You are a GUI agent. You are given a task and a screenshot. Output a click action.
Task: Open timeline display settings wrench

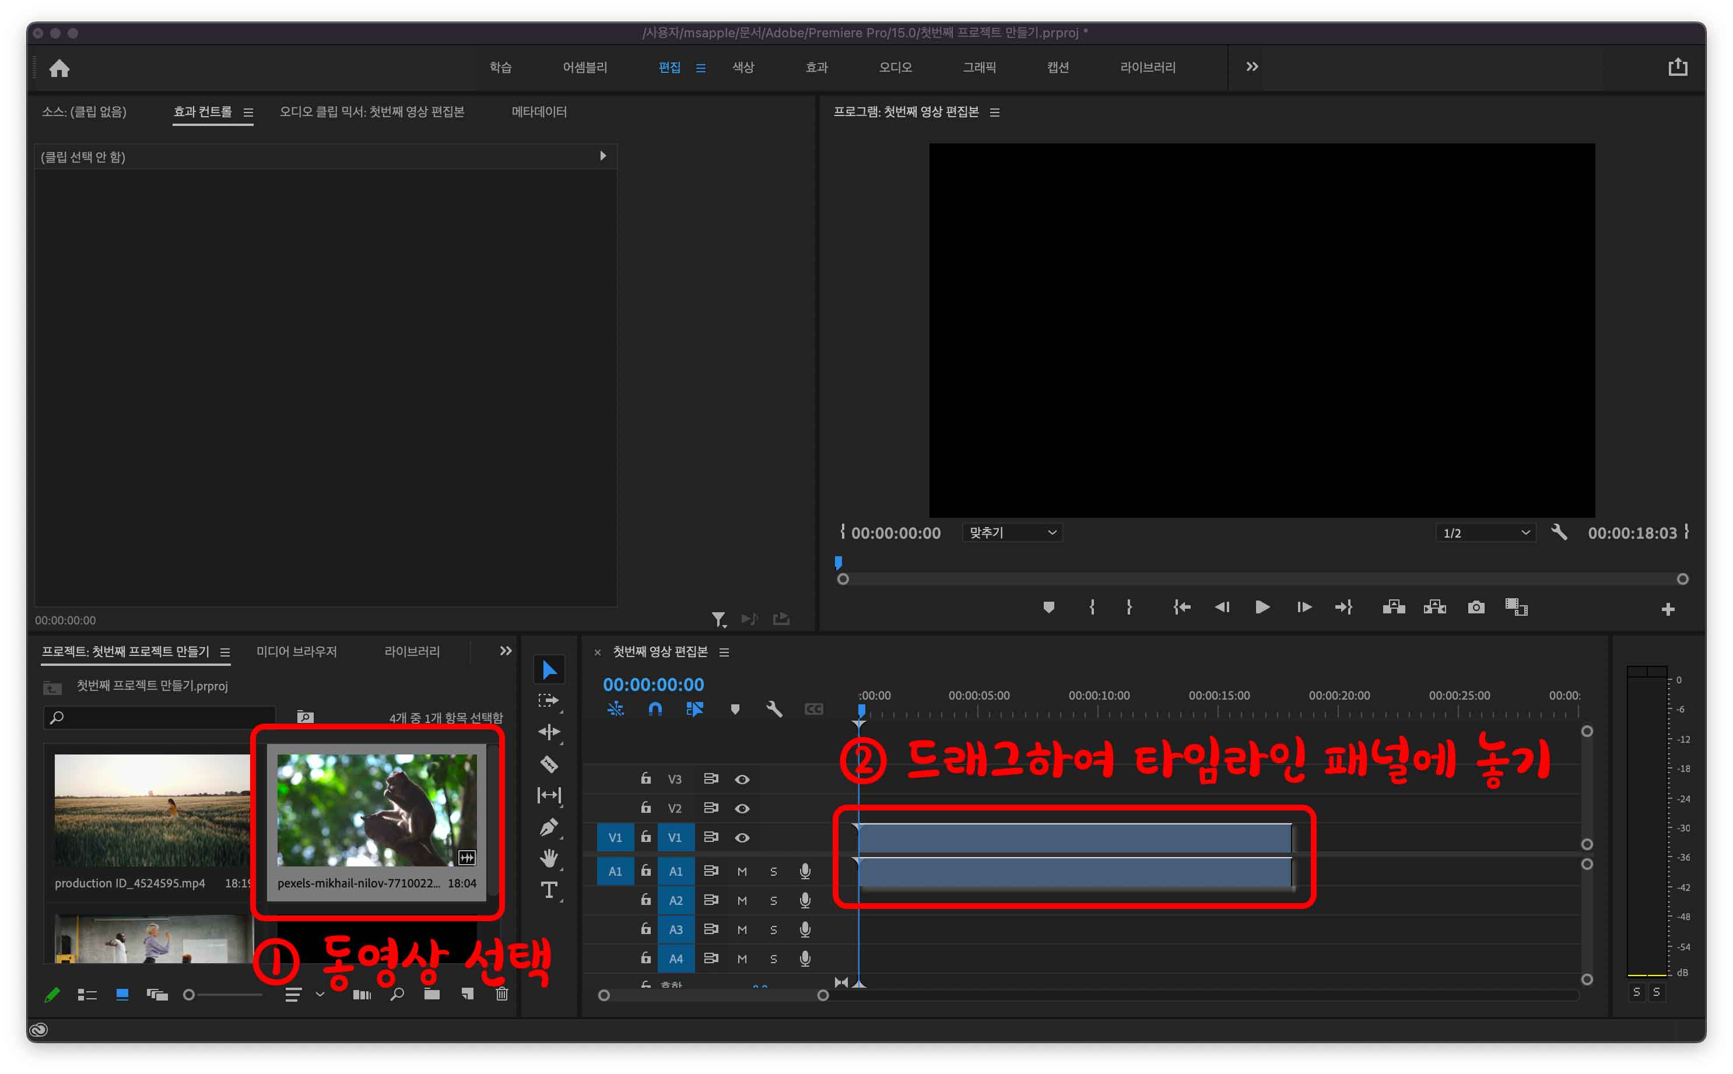click(774, 709)
